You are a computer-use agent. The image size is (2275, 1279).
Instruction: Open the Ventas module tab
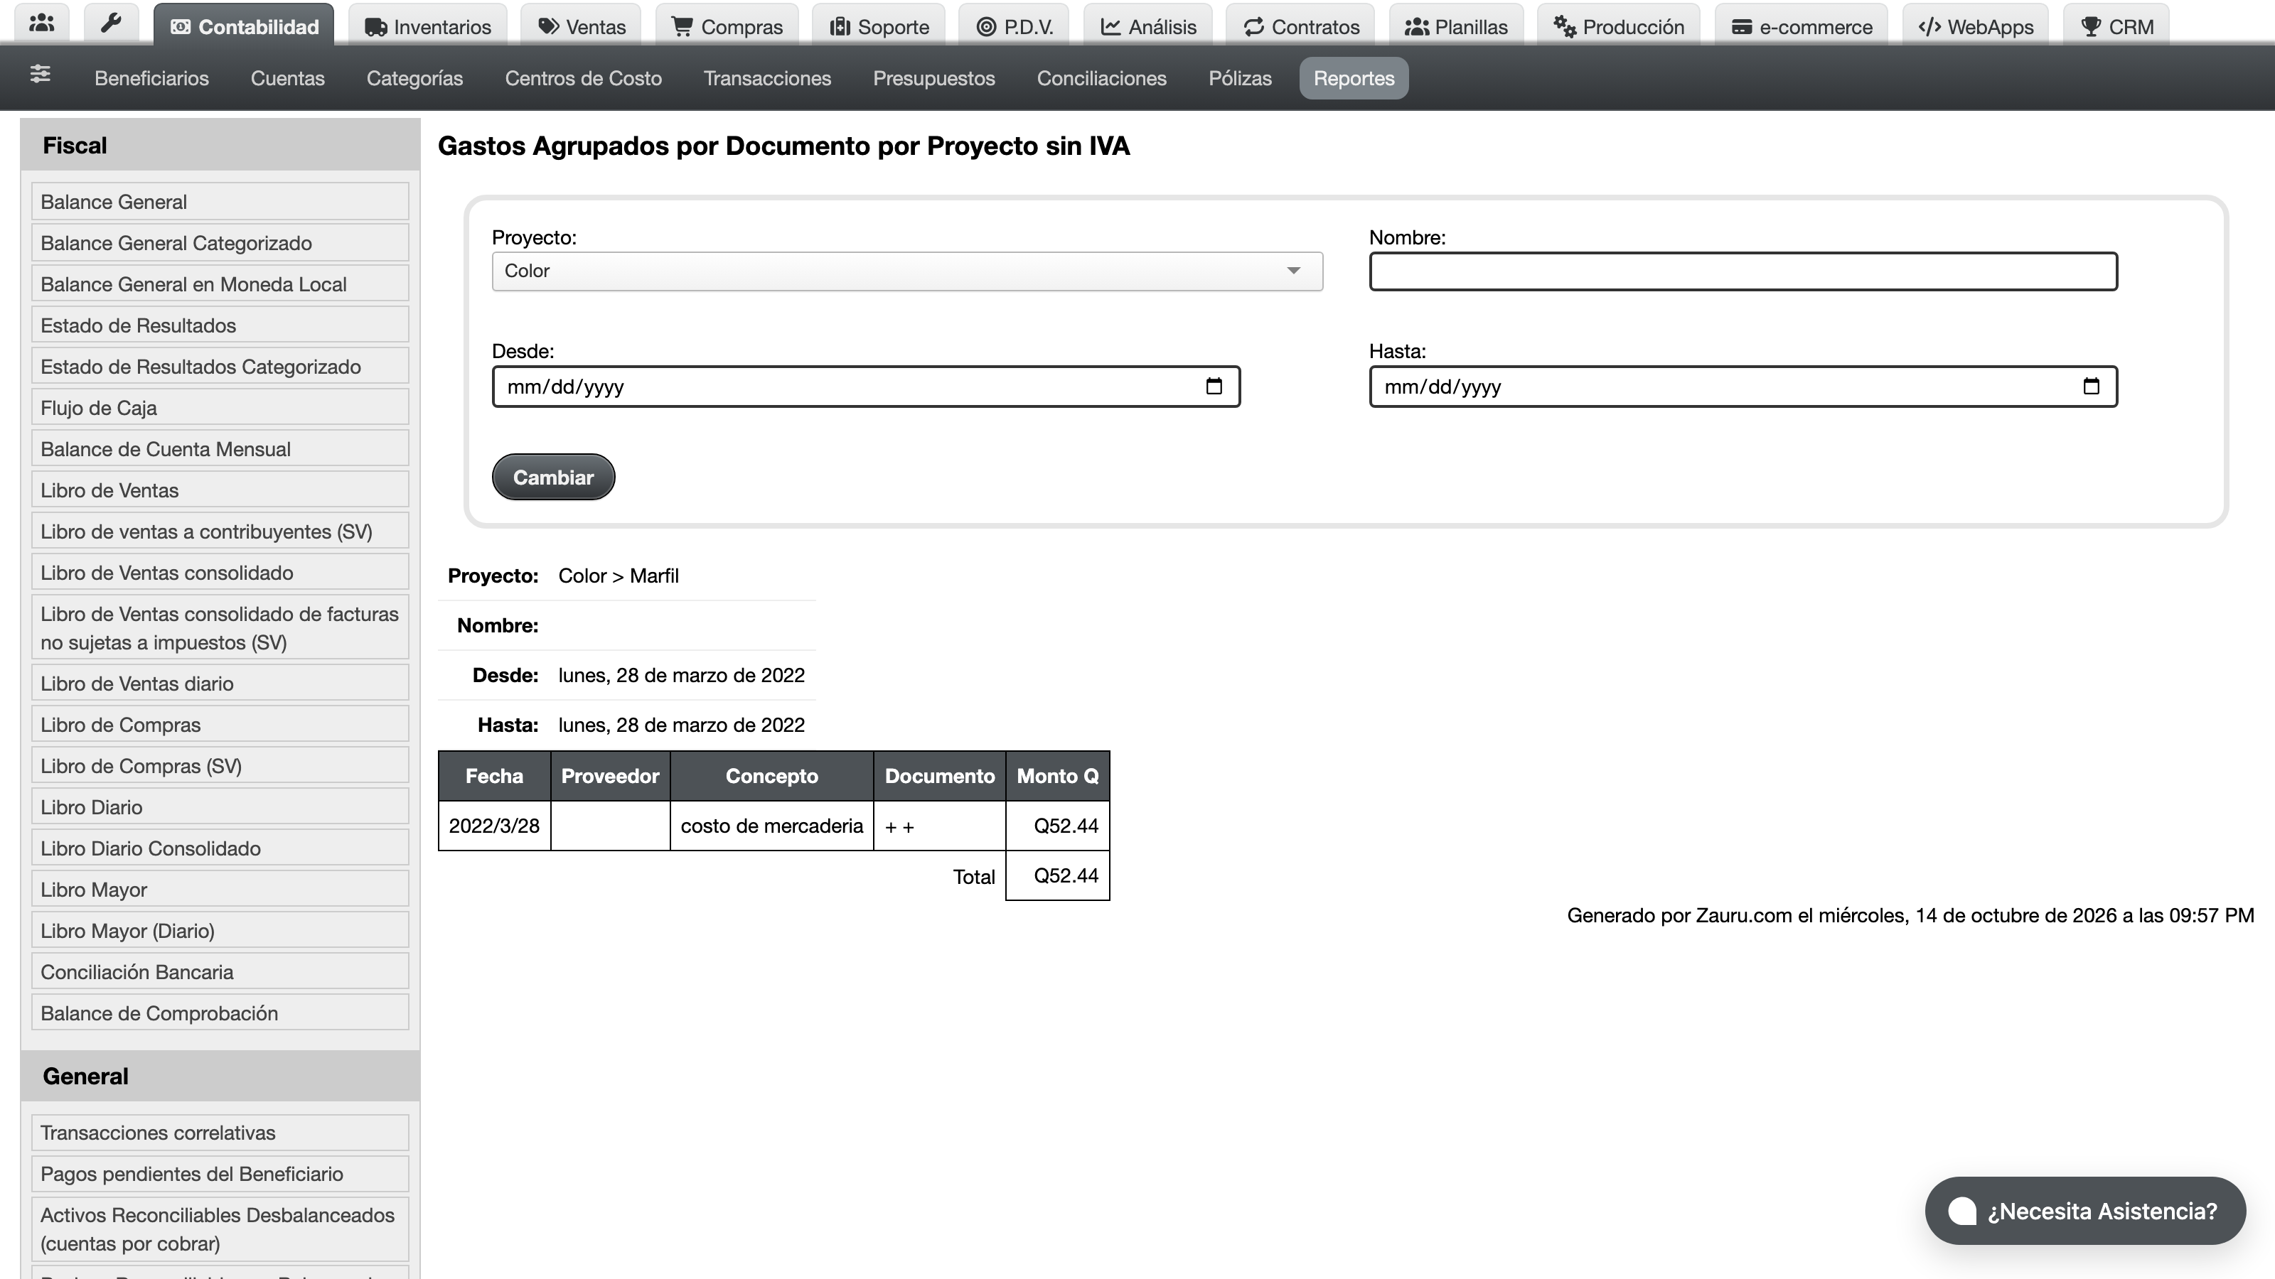(581, 26)
